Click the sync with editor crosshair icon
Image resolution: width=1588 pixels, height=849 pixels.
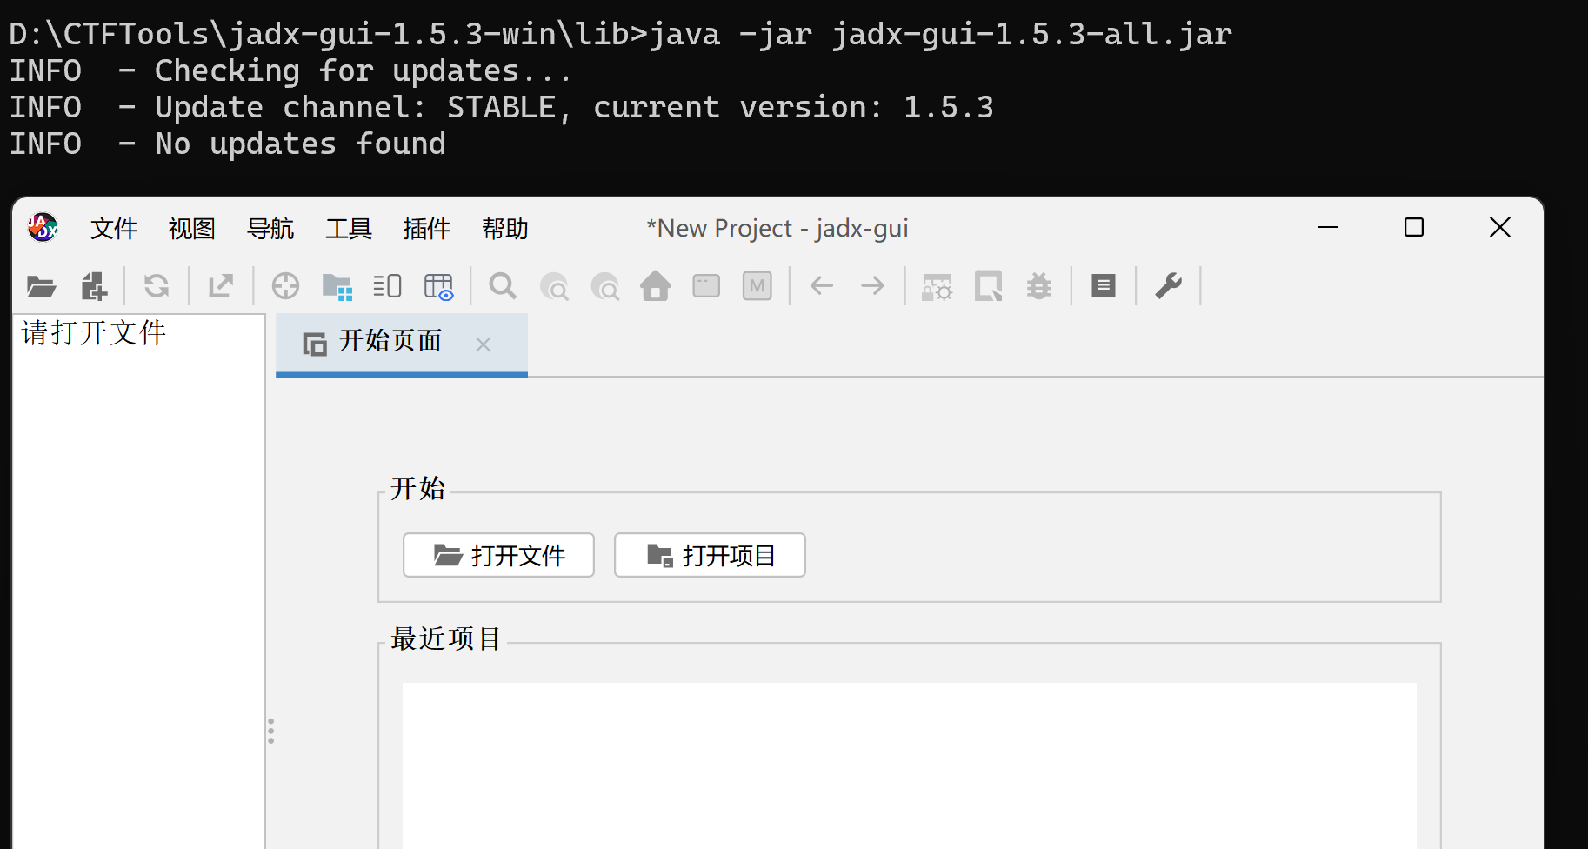pos(285,286)
